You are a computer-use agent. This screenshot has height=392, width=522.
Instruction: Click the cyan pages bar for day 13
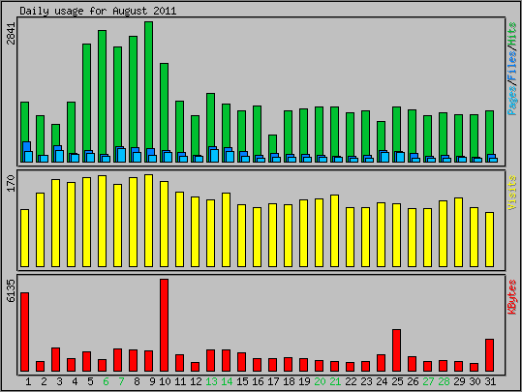pyautogui.click(x=215, y=156)
